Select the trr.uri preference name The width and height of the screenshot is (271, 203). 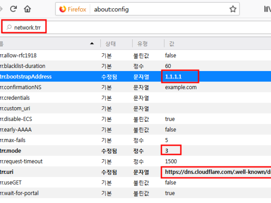pyautogui.click(x=6, y=172)
